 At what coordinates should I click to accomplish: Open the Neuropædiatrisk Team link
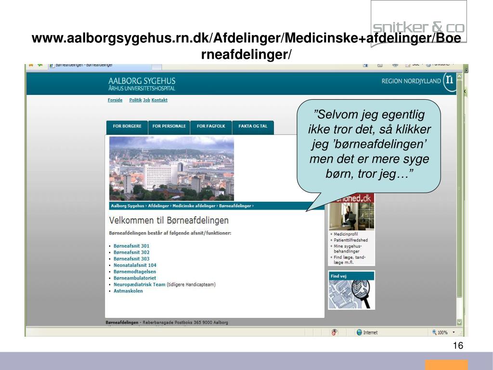coord(139,285)
